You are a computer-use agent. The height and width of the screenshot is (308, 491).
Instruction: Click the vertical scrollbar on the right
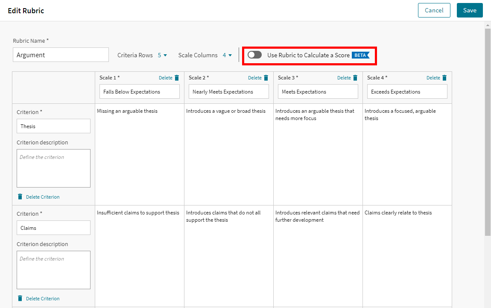pos(487,128)
